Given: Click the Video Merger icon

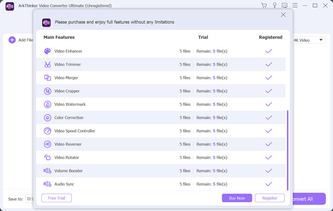Looking at the screenshot, I should [47, 78].
